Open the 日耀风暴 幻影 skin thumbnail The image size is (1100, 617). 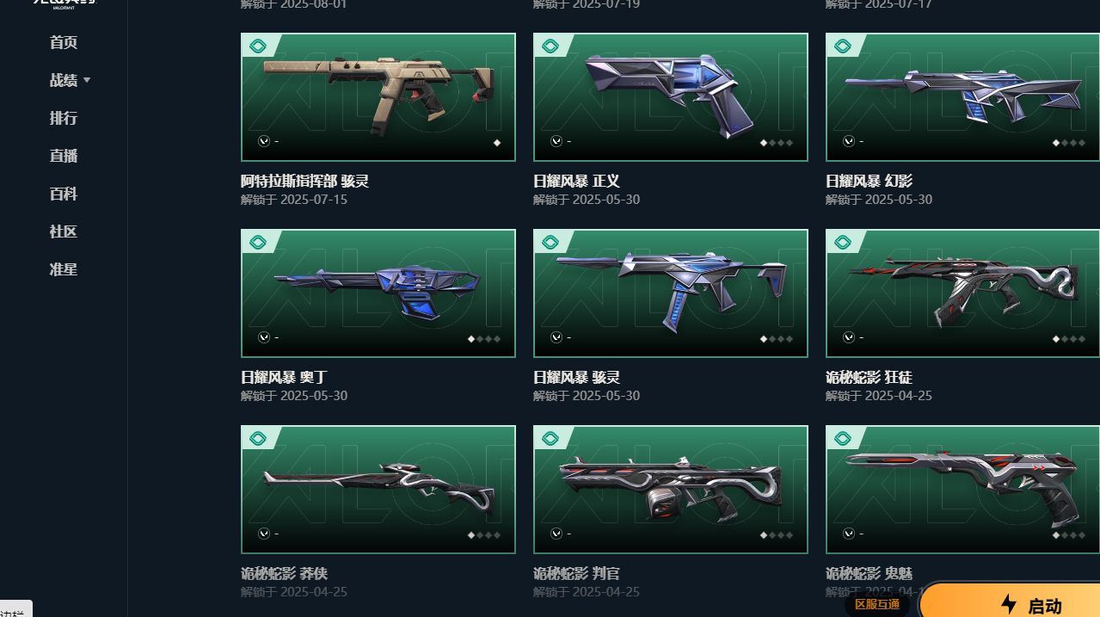[962, 97]
